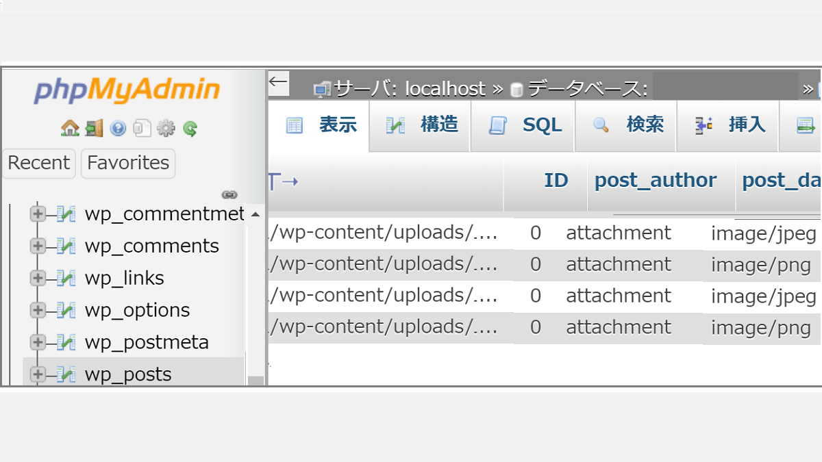Expand the wp_commentmeta tree node
This screenshot has width=822, height=462.
(x=38, y=214)
